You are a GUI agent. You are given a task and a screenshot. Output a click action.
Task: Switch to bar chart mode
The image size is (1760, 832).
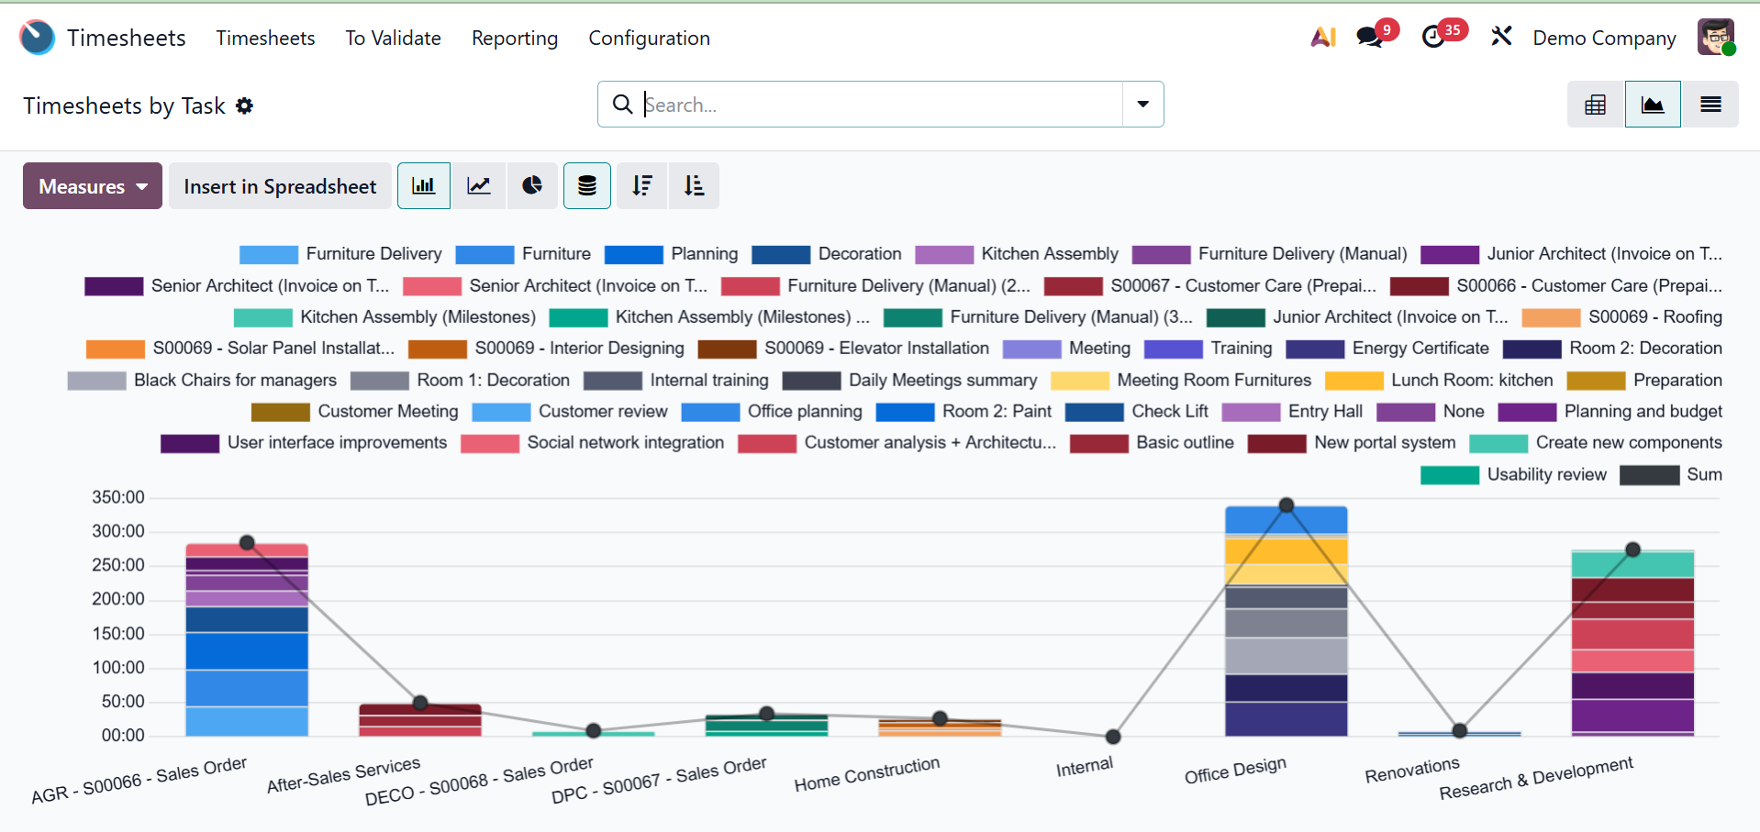coord(423,186)
